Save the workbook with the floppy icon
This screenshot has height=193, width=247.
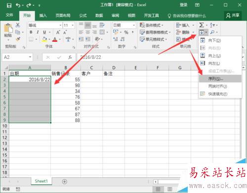click(x=9, y=5)
